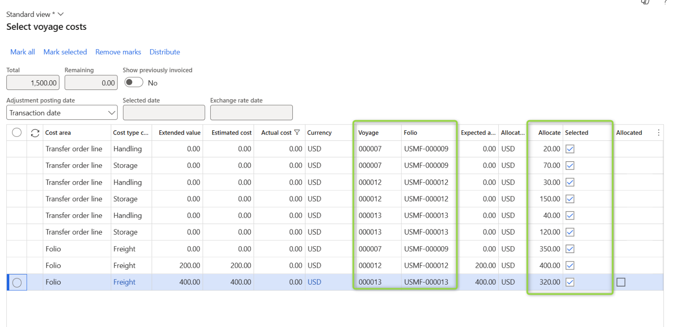Click the select-all circle in grid header
The height and width of the screenshot is (327, 674).
coord(17,132)
